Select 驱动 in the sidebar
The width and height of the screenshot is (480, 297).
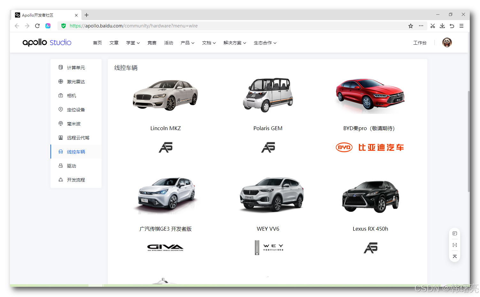pyautogui.click(x=76, y=166)
